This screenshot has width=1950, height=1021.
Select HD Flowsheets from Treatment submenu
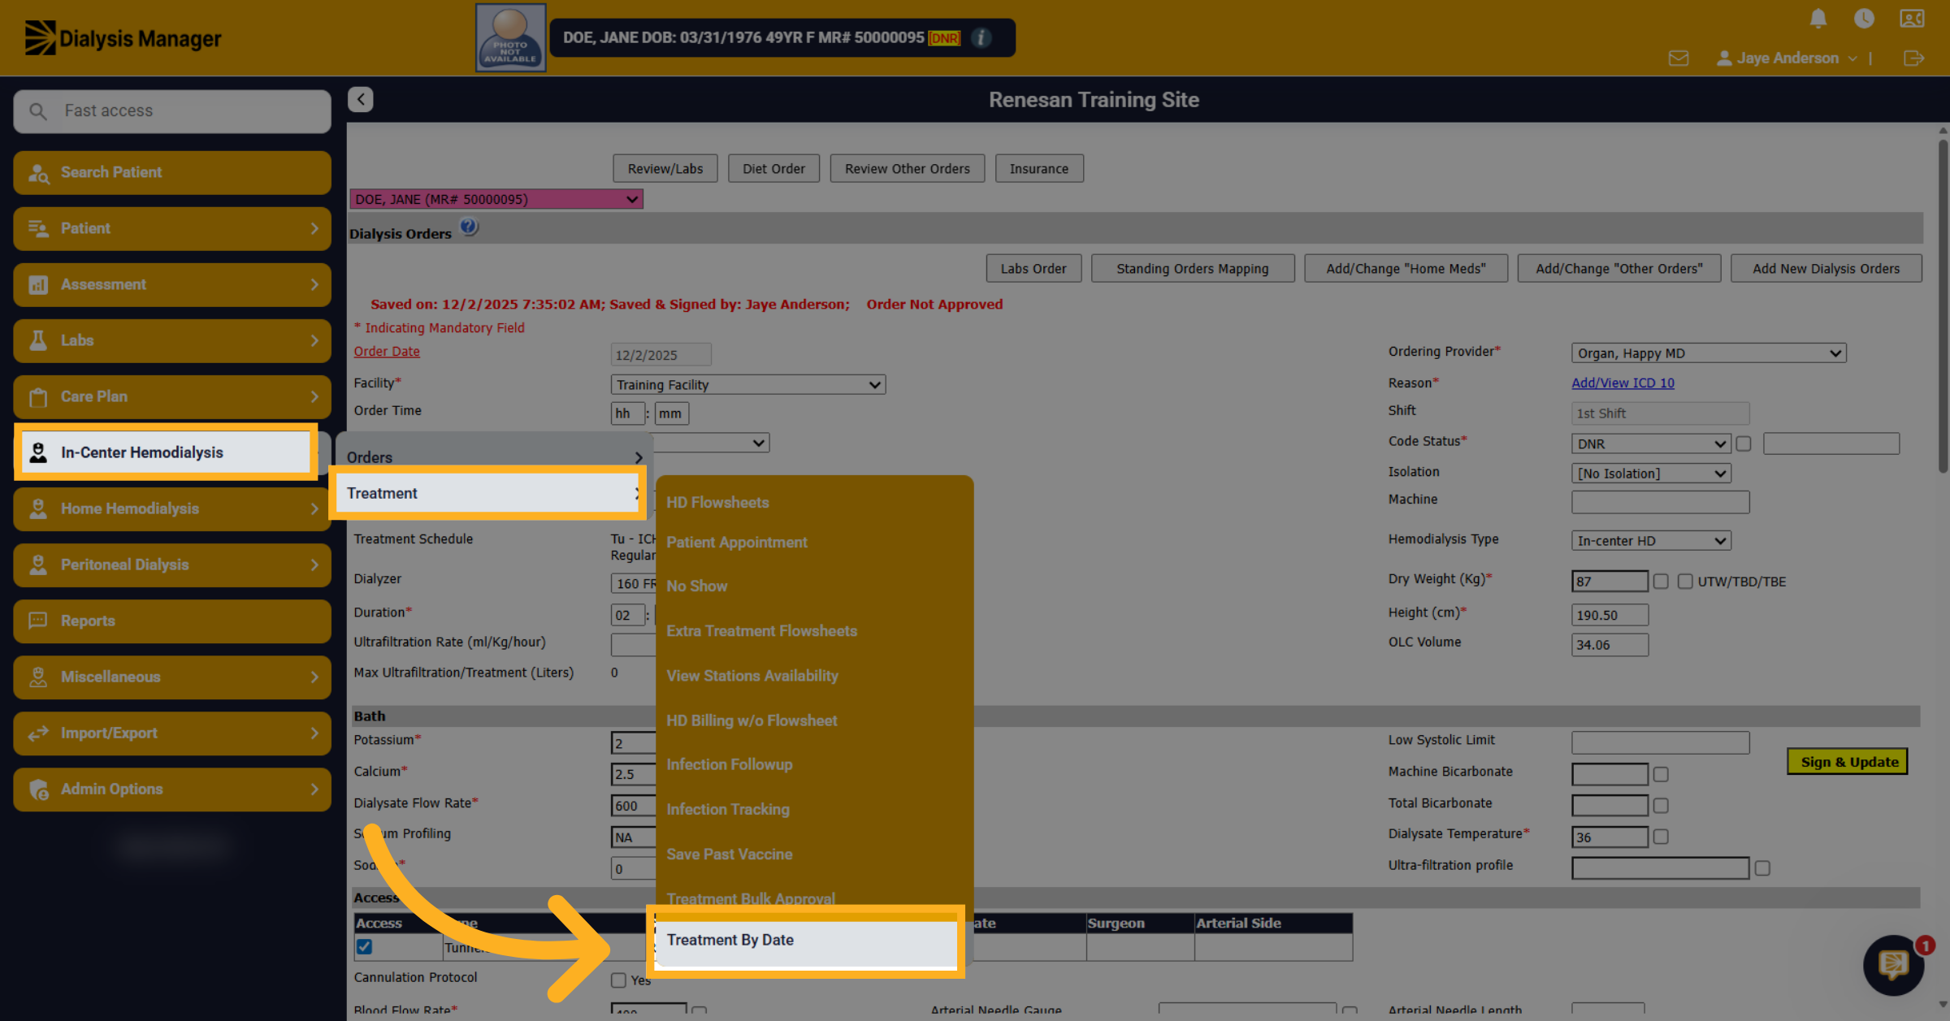(x=717, y=502)
